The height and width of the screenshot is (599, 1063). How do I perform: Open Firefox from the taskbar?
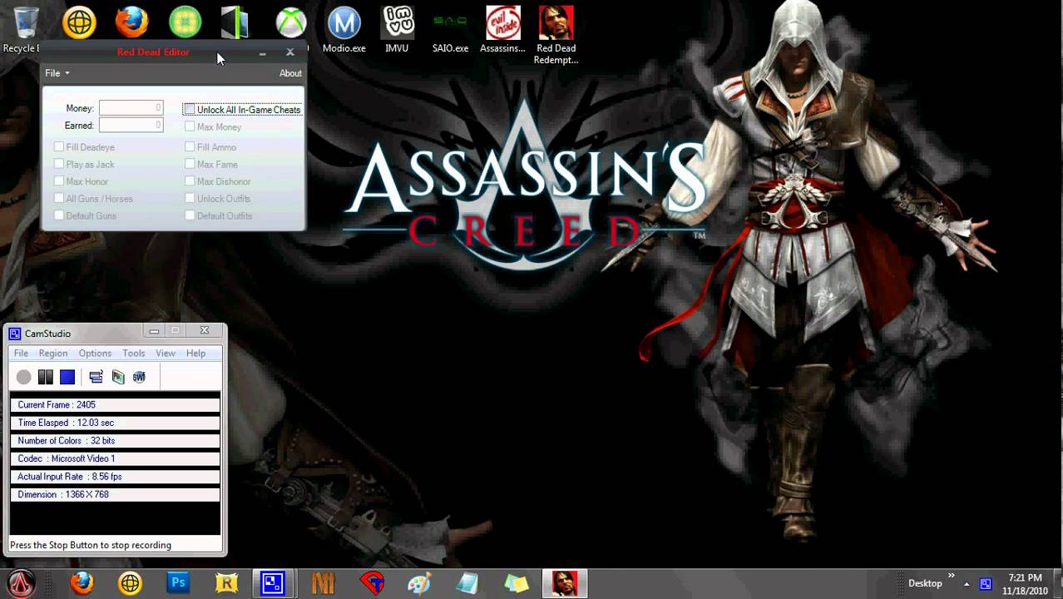tap(82, 583)
